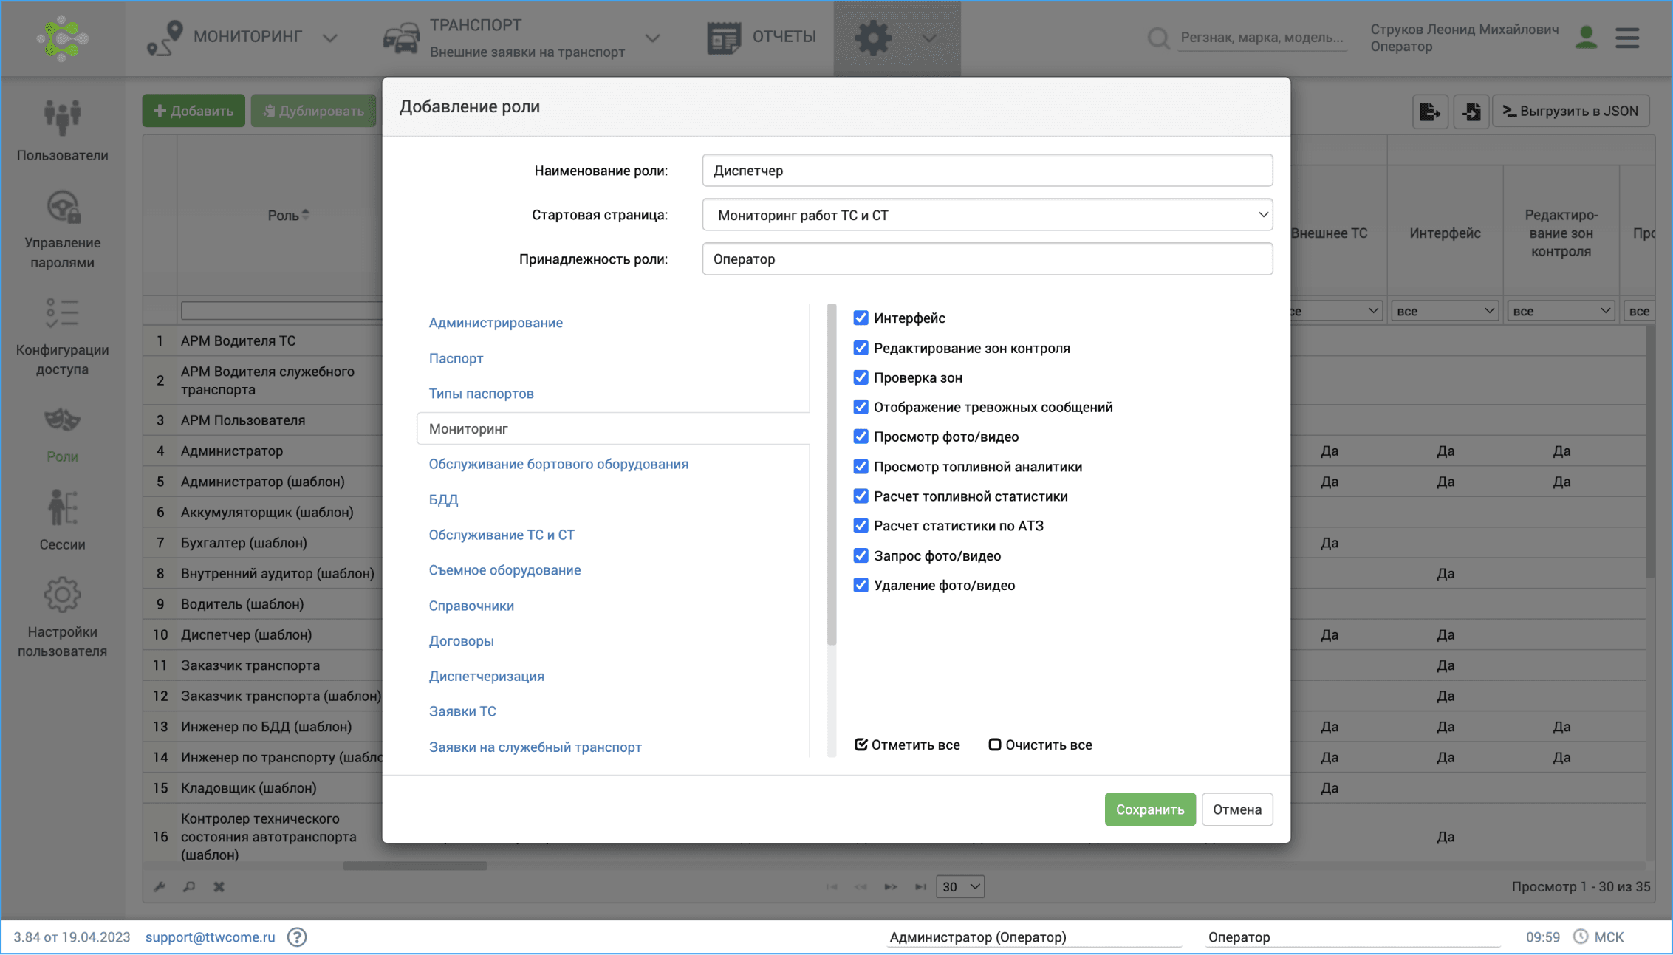Expand the Стартовая страница dropdown

coord(987,215)
